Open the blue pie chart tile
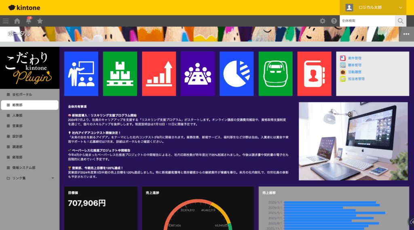This screenshot has height=230, width=414. [x=237, y=74]
